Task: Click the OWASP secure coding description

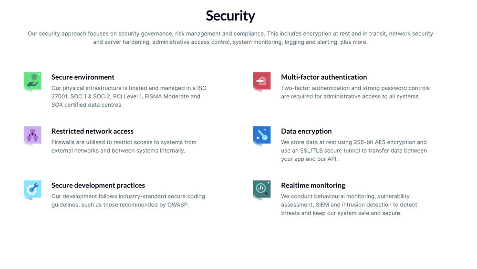Action: (128, 200)
